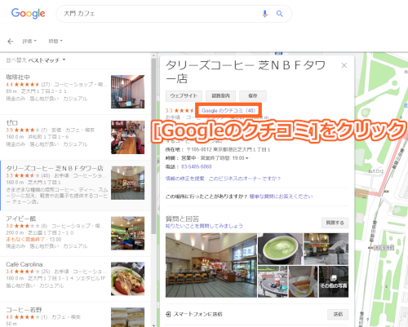Viewport: 408px width, 327px height.
Task: Click the 質問と回答 heading
Action: 182,219
